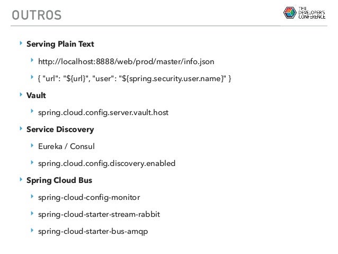
Task: Click the arrow before Eureka / Consul
Action: [x=32, y=145]
